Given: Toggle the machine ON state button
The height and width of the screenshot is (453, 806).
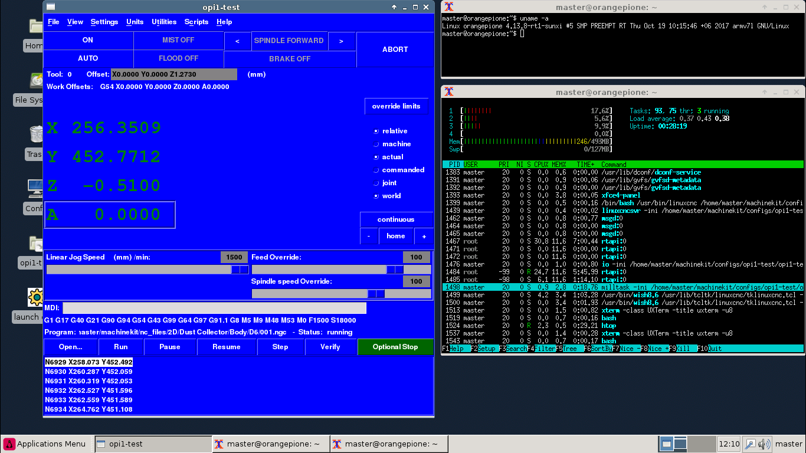Looking at the screenshot, I should (x=88, y=40).
